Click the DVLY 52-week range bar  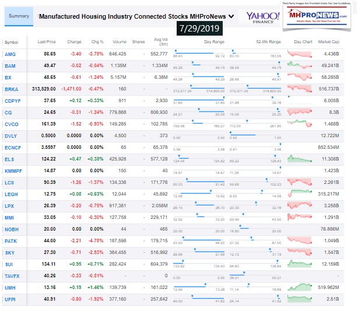pyautogui.click(x=255, y=135)
